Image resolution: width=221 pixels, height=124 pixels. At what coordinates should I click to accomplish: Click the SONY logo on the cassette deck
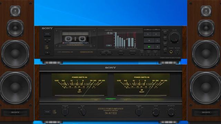coord(47,28)
